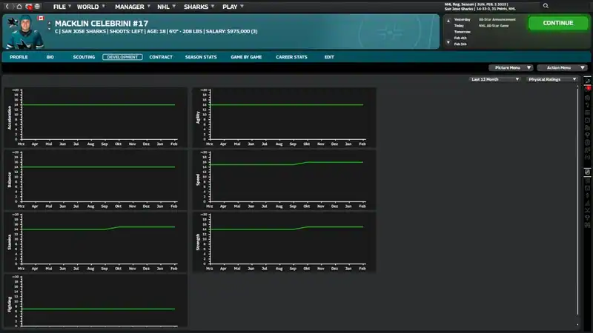The width and height of the screenshot is (593, 333).
Task: Expand the Picture Menu dropdown
Action: pyautogui.click(x=511, y=67)
